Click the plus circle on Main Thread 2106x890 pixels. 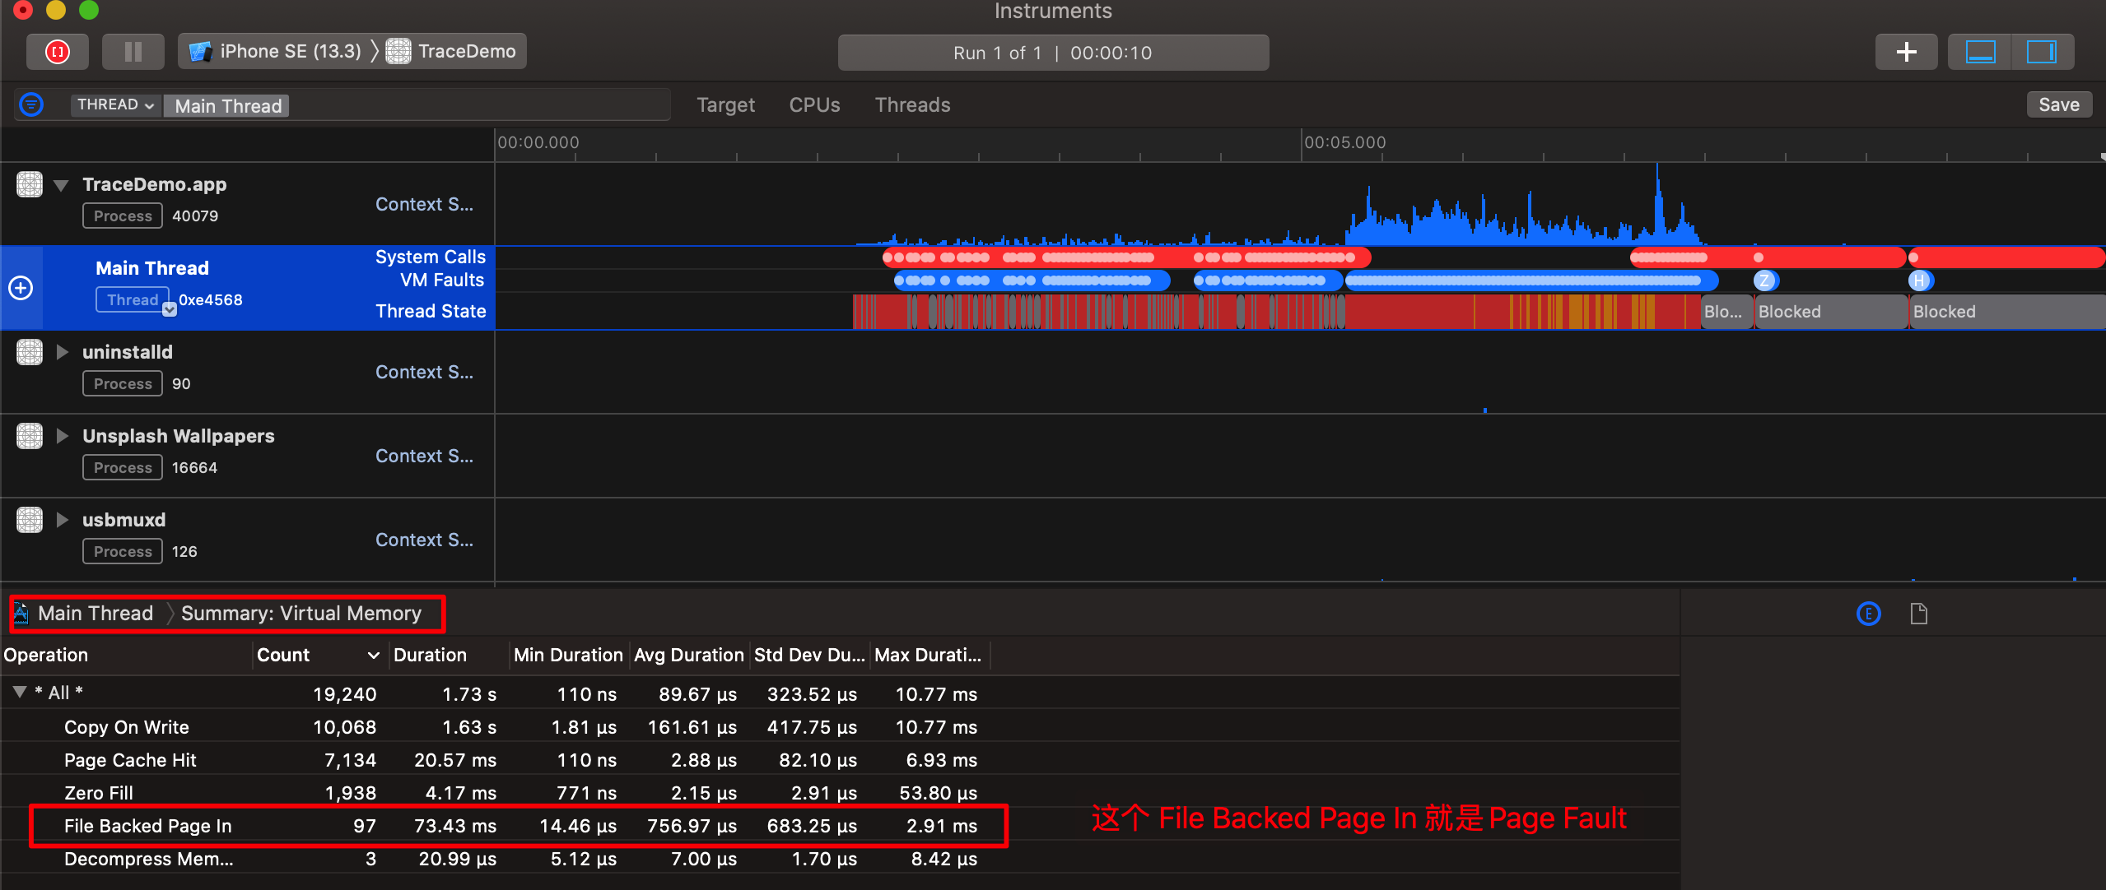pos(21,288)
